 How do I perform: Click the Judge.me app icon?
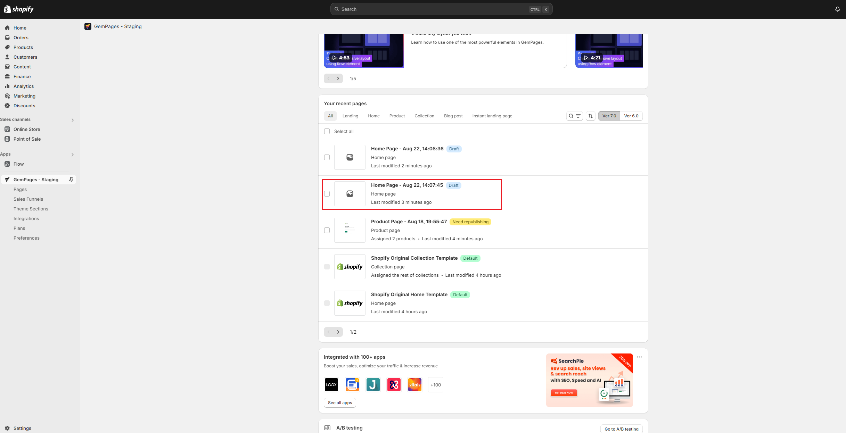click(373, 385)
